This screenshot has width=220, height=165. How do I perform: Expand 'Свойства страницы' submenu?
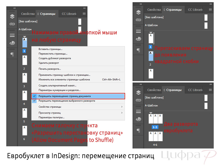tap(78, 107)
